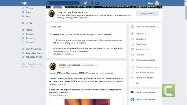Click the Разработчикам footer link
Image resolution: width=187 pixels, height=105 pixels.
(x=34, y=64)
